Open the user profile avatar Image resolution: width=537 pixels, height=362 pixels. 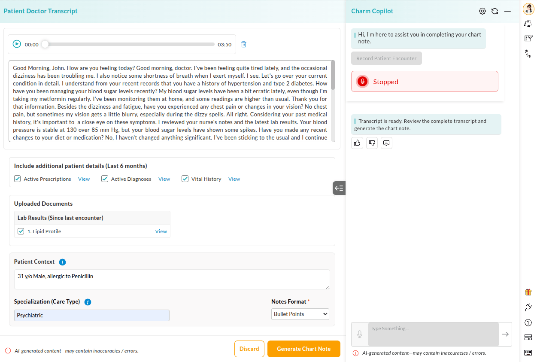tap(528, 9)
